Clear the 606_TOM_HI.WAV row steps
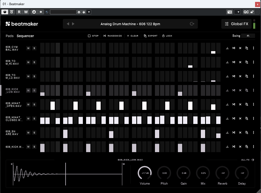The width and height of the screenshot is (261, 193). 240,62
